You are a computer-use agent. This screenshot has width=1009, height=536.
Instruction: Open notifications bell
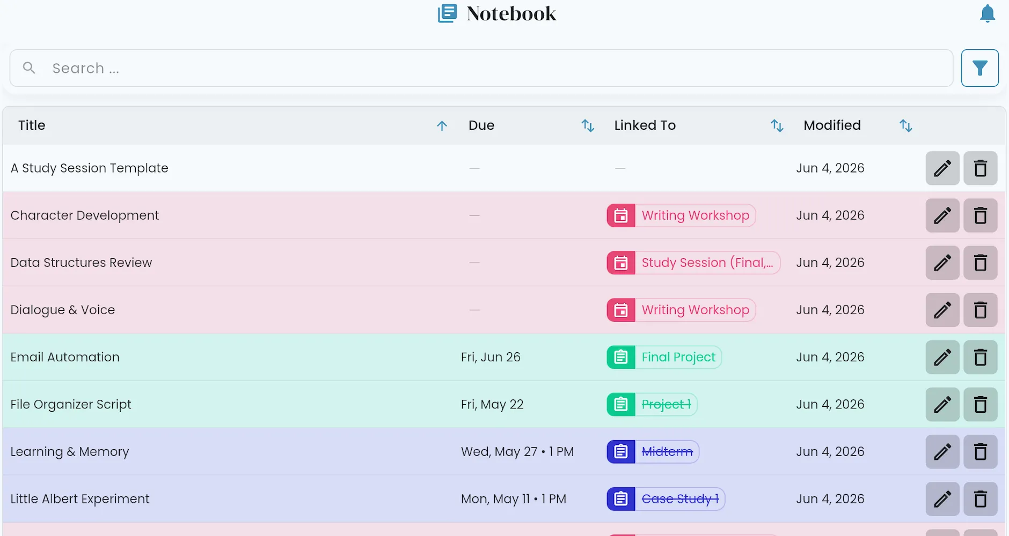click(988, 13)
